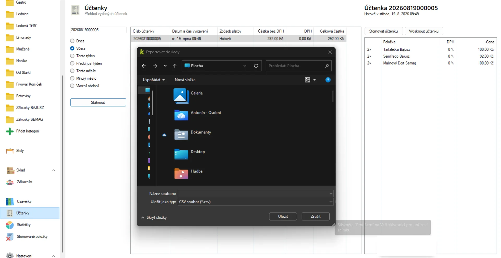Open the Účtenky section in sidebar
The width and height of the screenshot is (501, 258).
tap(30, 213)
